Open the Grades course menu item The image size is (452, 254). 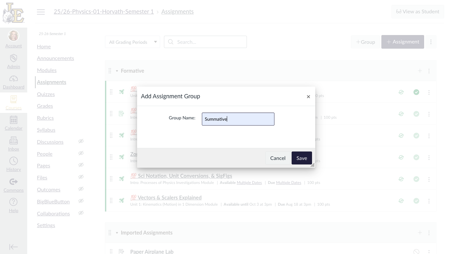[45, 106]
